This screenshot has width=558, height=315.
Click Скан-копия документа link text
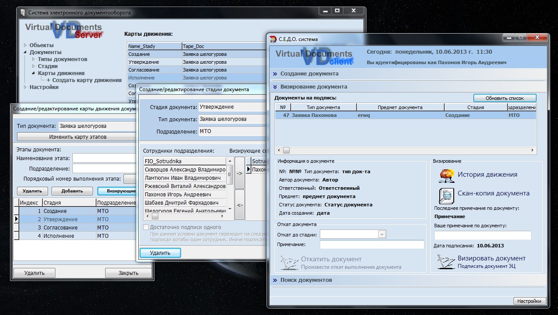[x=493, y=193]
